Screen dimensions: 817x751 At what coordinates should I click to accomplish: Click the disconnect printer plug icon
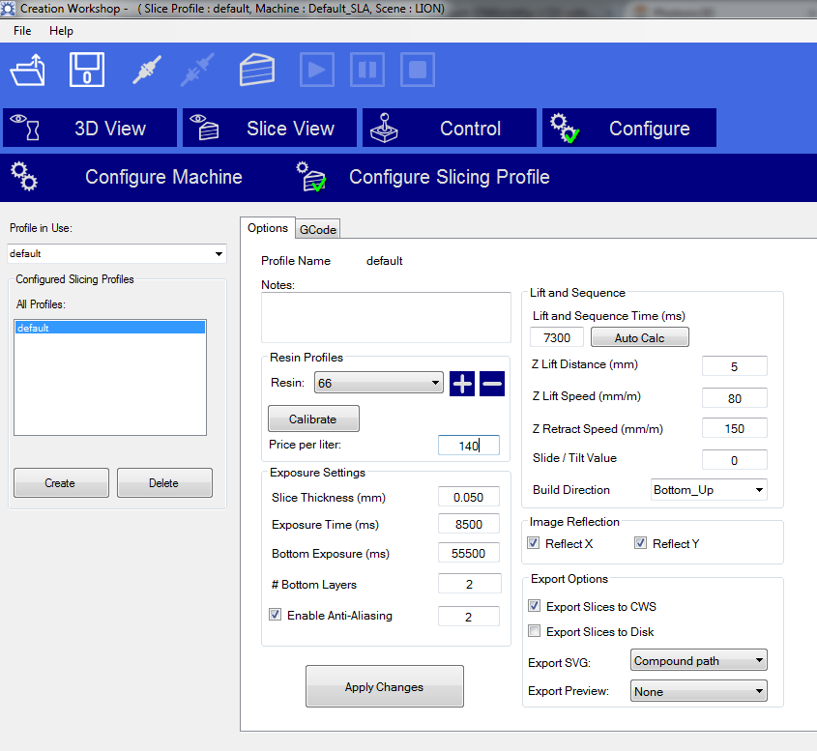tap(200, 70)
